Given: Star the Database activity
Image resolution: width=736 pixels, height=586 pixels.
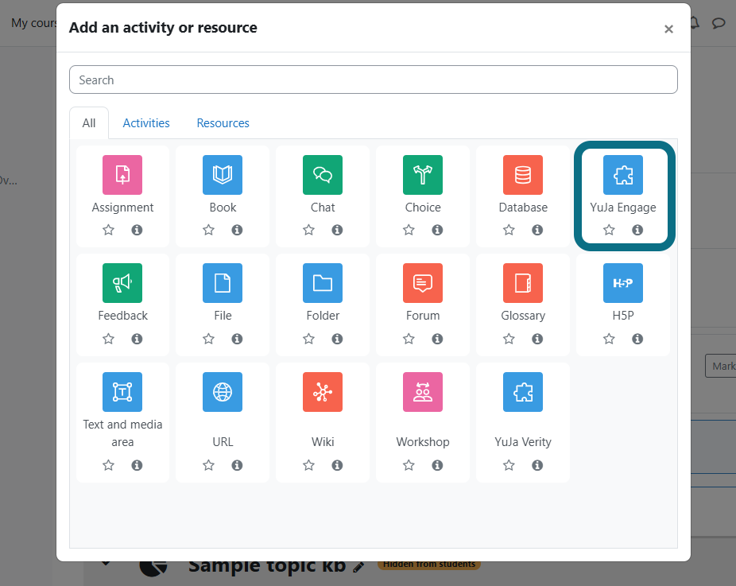Looking at the screenshot, I should [509, 230].
